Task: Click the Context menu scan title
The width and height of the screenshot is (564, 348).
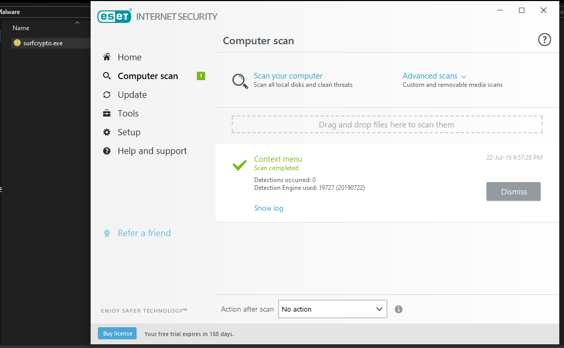Action: (x=278, y=159)
